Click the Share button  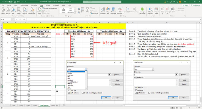click(x=186, y=5)
